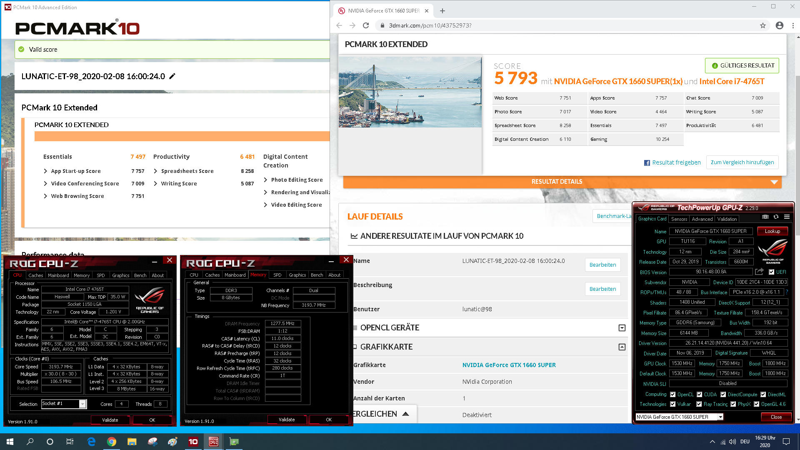Open NVIDIA GeForce GTX 1660 SUPER Grafikkarte link
Screen dimensions: 800x450
pos(509,365)
